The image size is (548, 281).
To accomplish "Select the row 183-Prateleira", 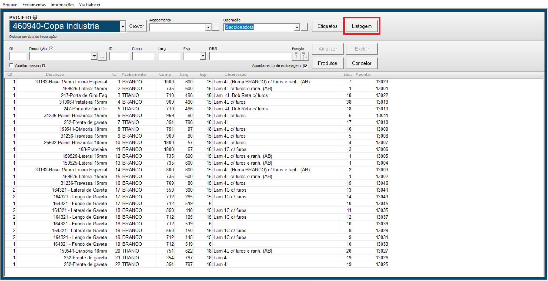I will (197, 149).
